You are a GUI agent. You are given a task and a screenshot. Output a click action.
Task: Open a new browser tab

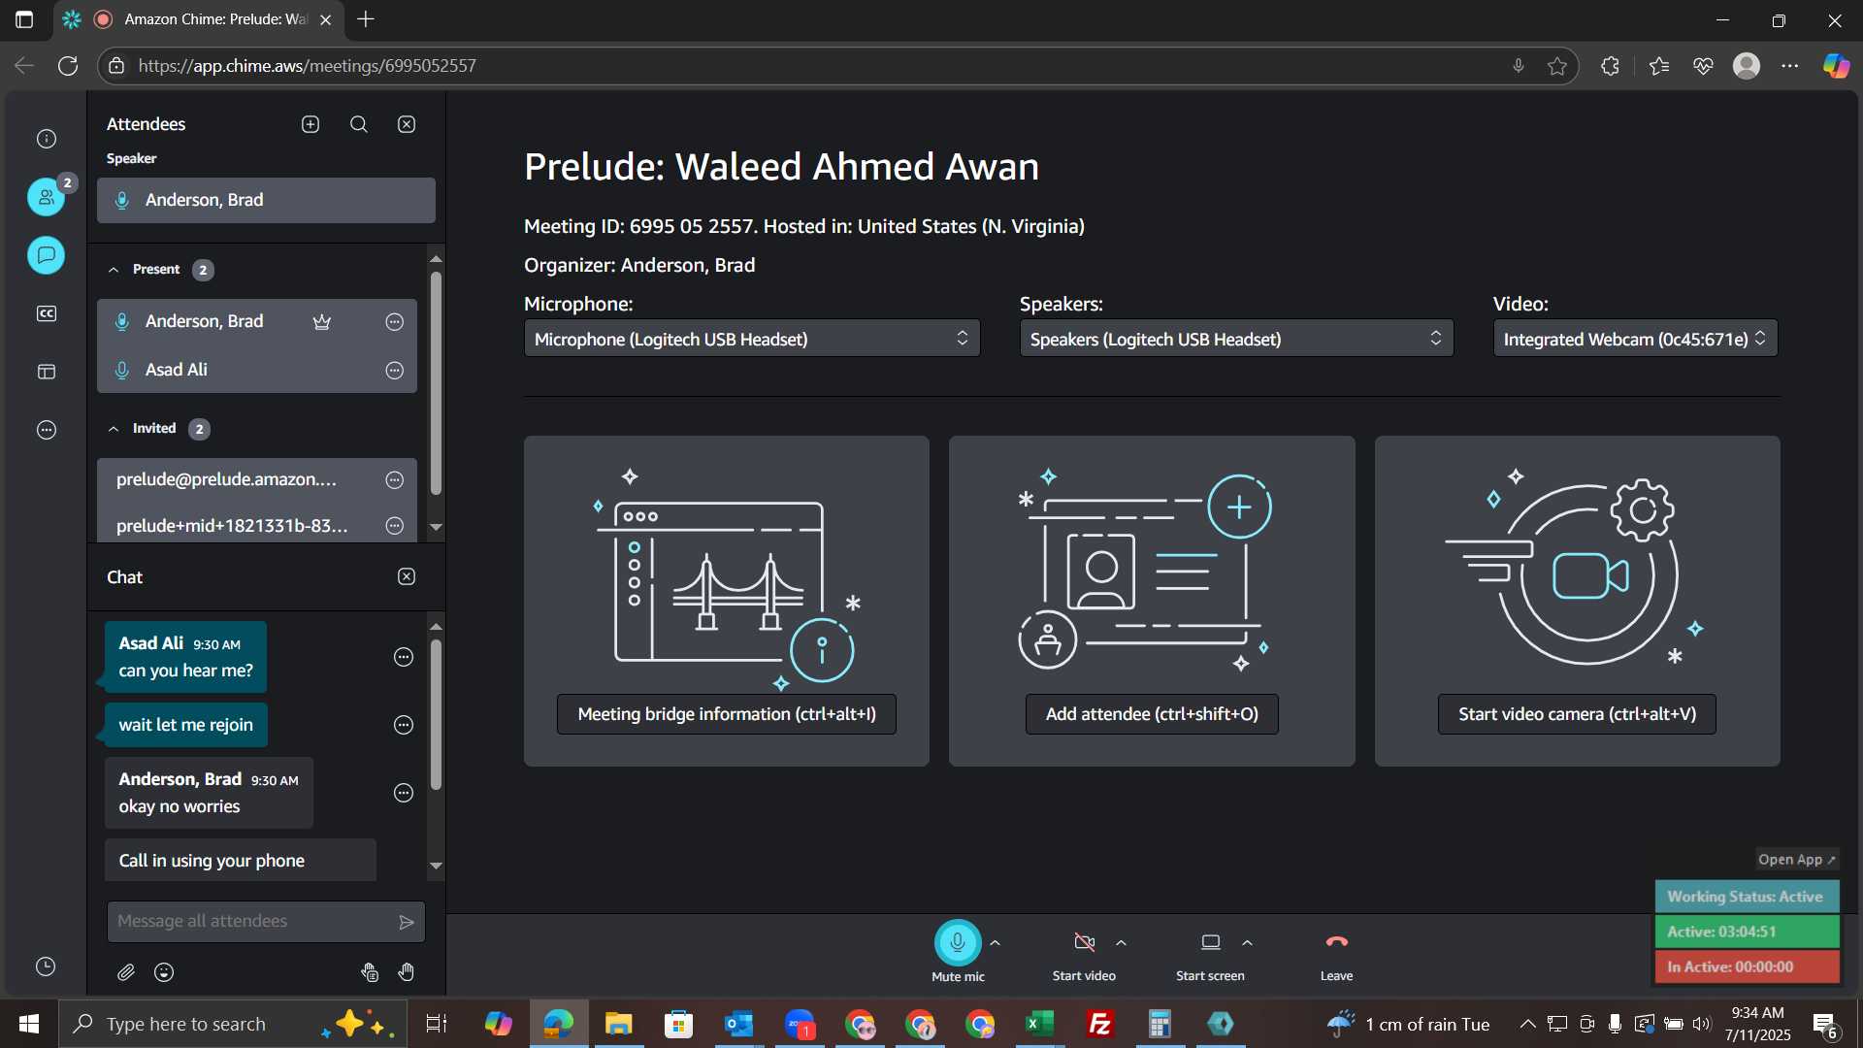(x=366, y=19)
